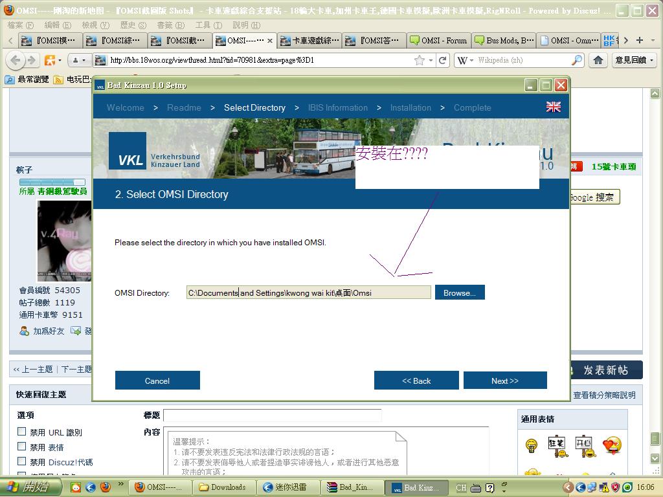Open the 檔案 menu
This screenshot has width=663, height=497.
20,25
